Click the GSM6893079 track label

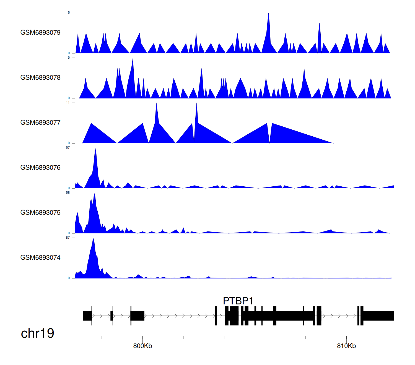[x=40, y=33]
